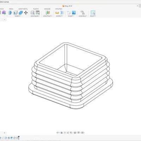Image resolution: width=141 pixels, height=141 pixels.
Task: Click the Orbit navigation icon
Action: [57, 133]
